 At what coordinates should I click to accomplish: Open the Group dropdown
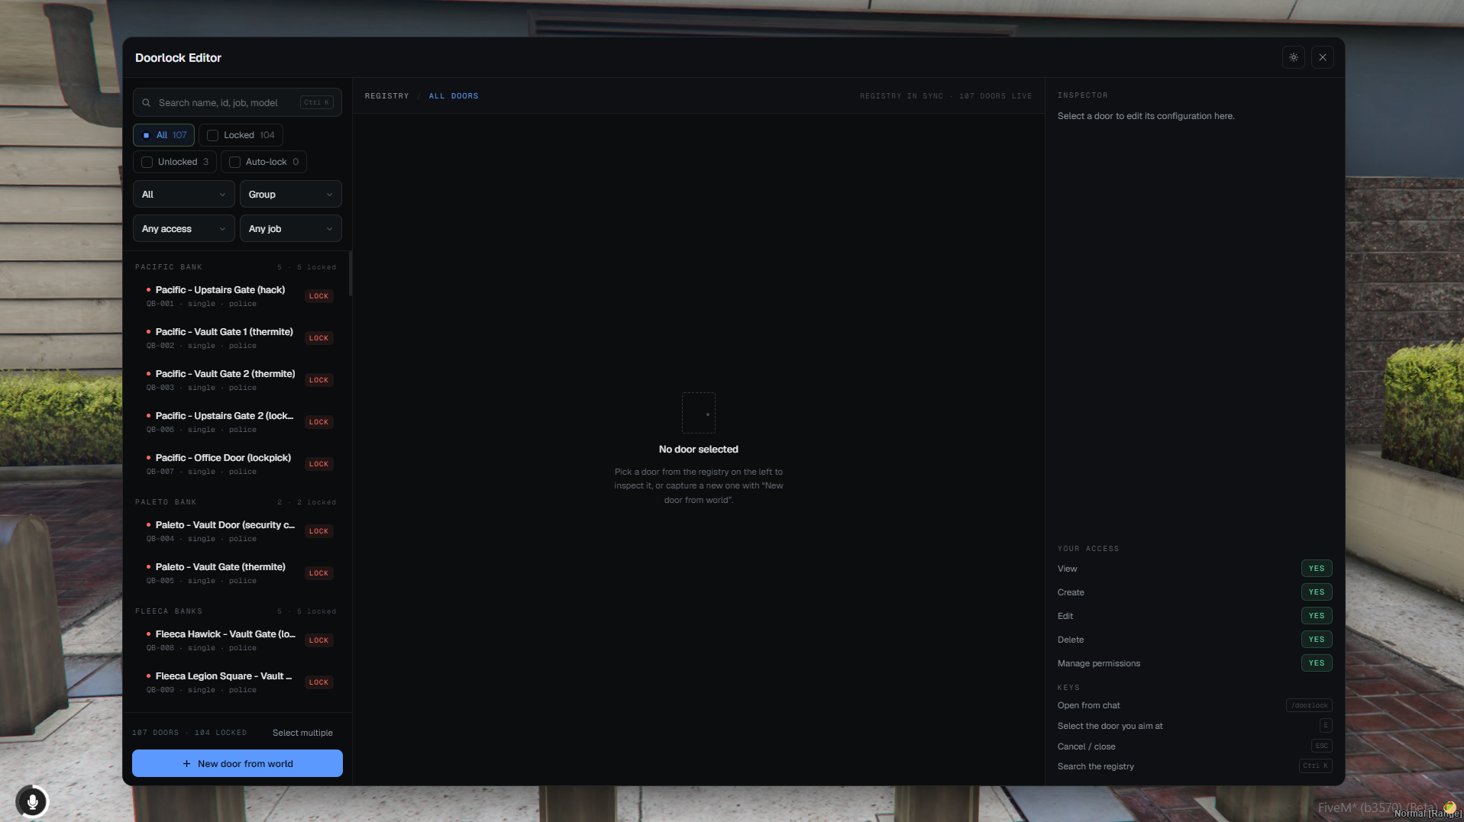coord(290,194)
